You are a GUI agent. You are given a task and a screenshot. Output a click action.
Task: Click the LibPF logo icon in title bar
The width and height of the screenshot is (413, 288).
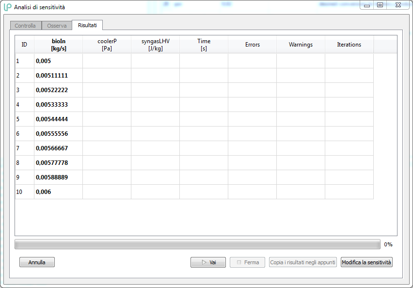click(7, 7)
